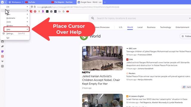Expand the search options dropdown arrow
The width and height of the screenshot is (191, 107).
tap(190, 18)
